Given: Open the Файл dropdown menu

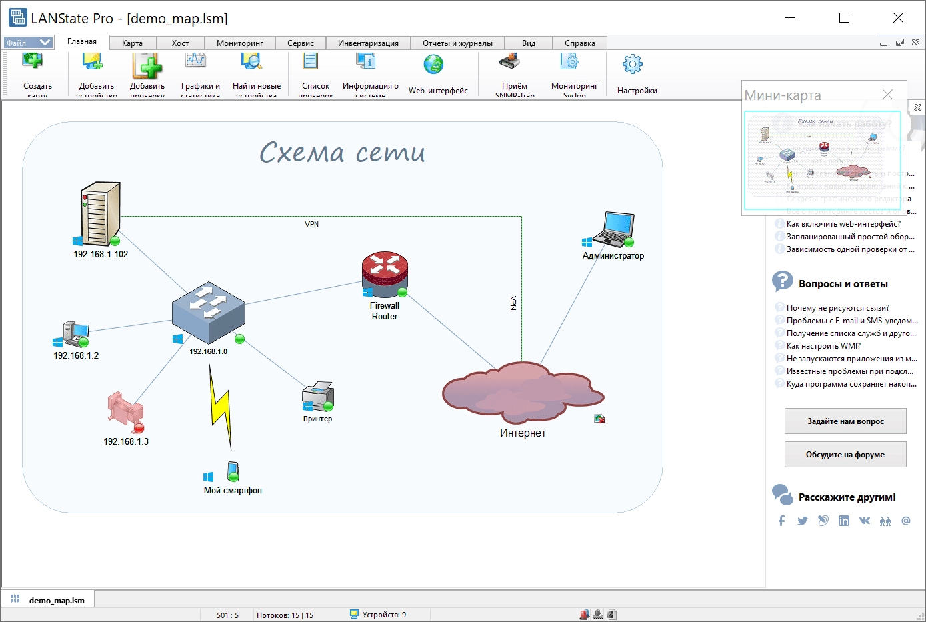Looking at the screenshot, I should click(x=28, y=43).
